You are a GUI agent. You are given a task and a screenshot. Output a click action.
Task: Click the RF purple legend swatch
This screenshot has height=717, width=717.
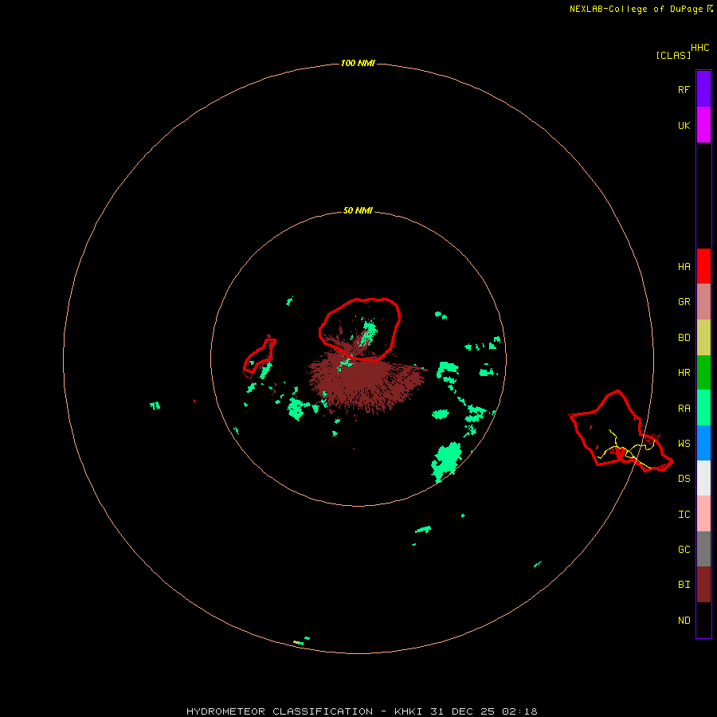click(x=703, y=89)
